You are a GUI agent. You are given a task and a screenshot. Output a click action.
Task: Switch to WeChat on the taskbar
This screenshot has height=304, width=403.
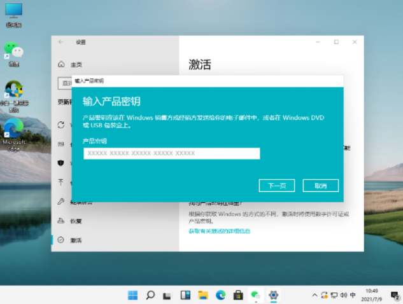[256, 295]
